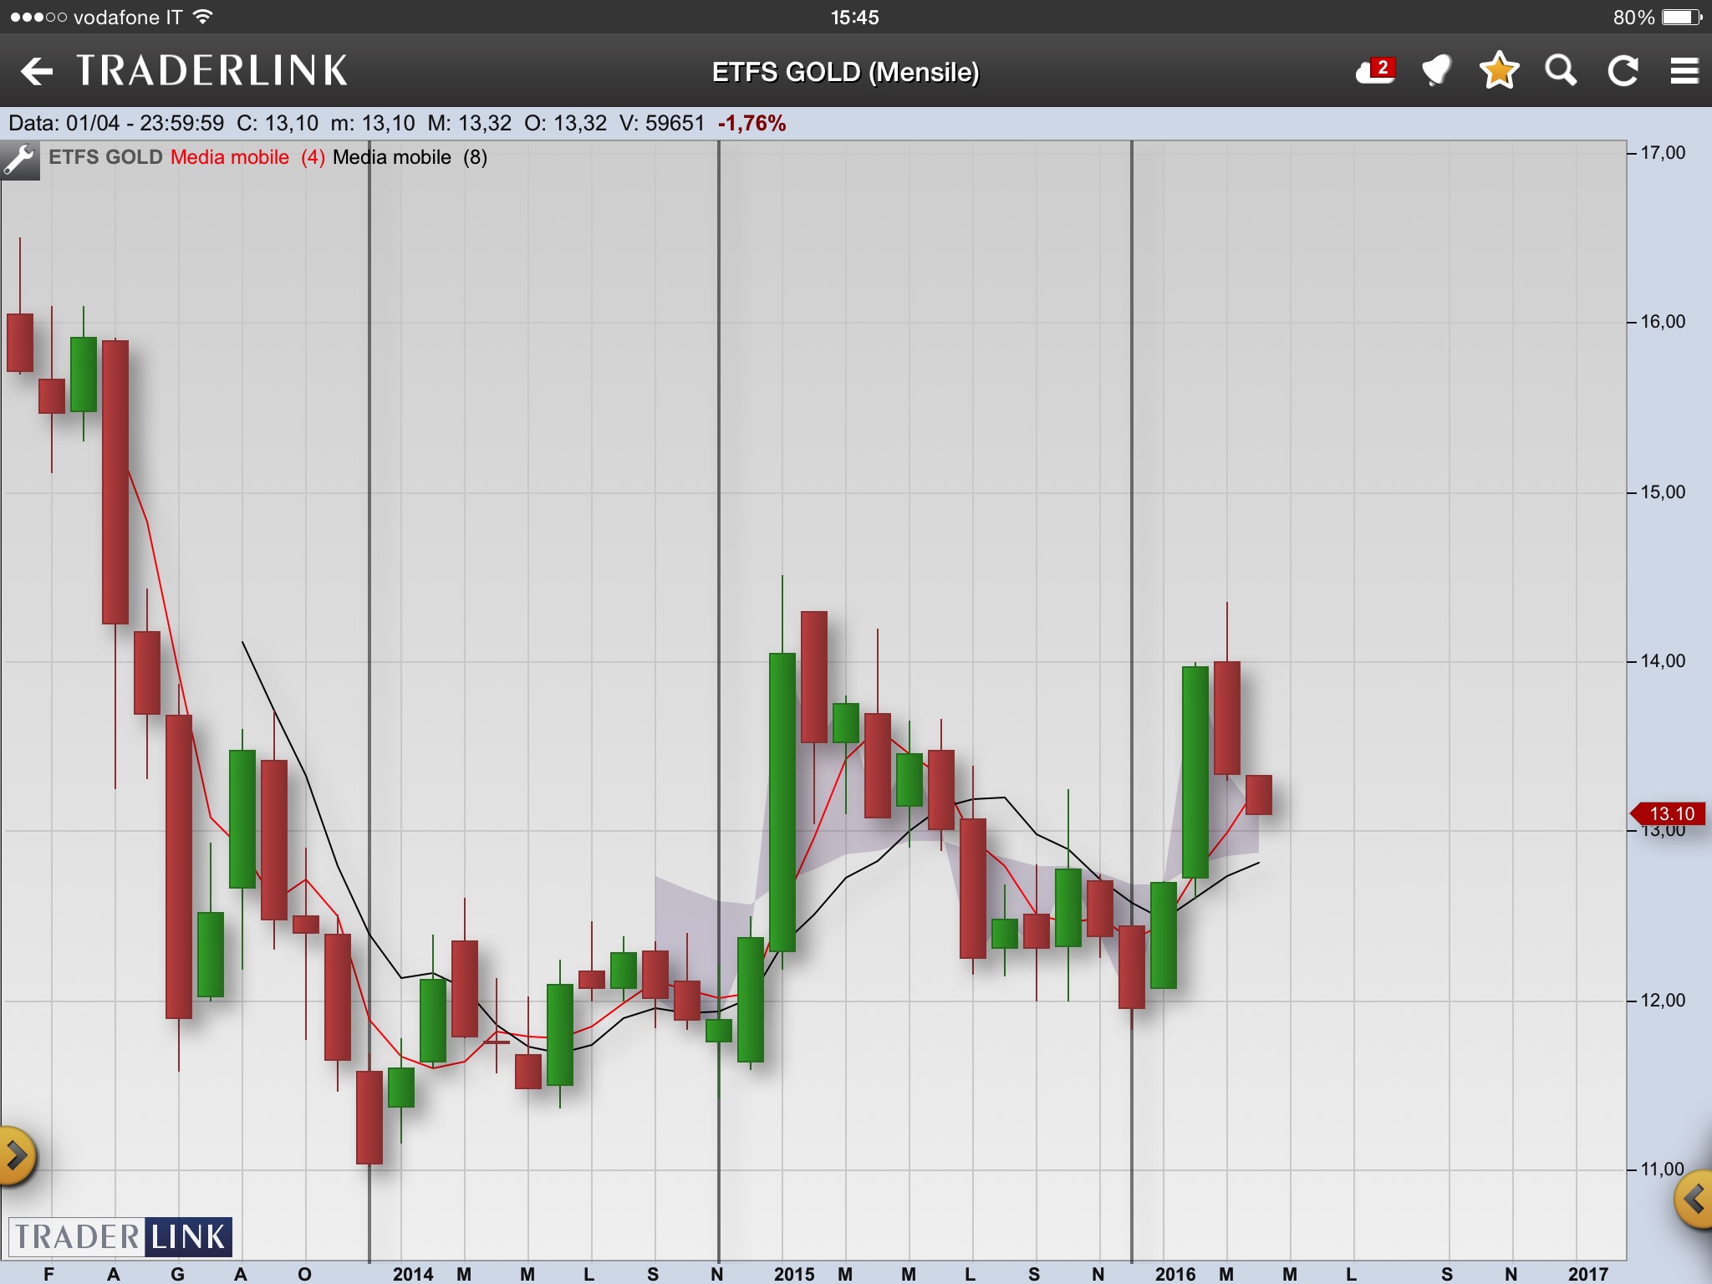Tap the battery indicator in status bar
The height and width of the screenshot is (1284, 1712).
click(1682, 18)
